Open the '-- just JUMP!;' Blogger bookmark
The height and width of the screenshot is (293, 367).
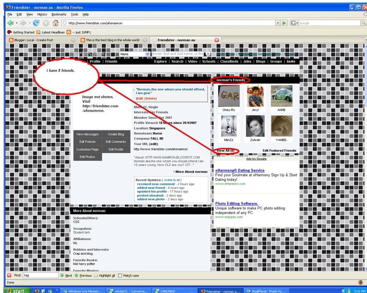[x=79, y=32]
